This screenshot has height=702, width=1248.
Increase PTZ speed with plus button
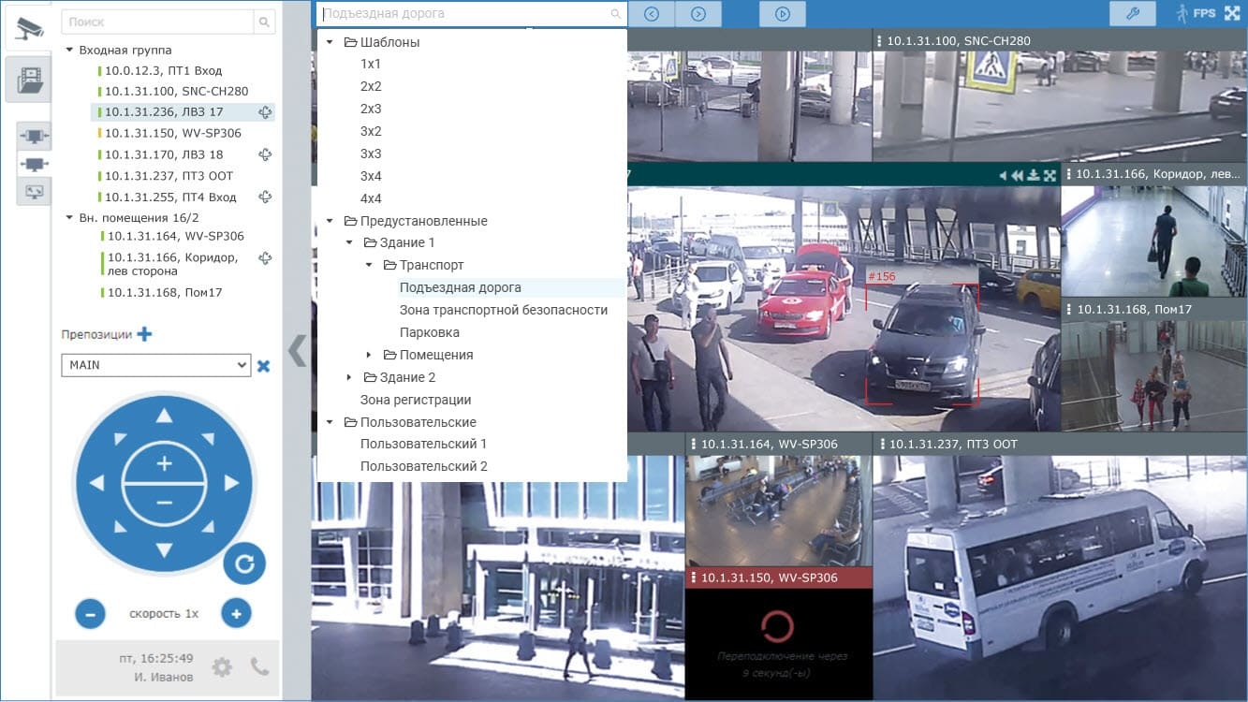coord(236,614)
